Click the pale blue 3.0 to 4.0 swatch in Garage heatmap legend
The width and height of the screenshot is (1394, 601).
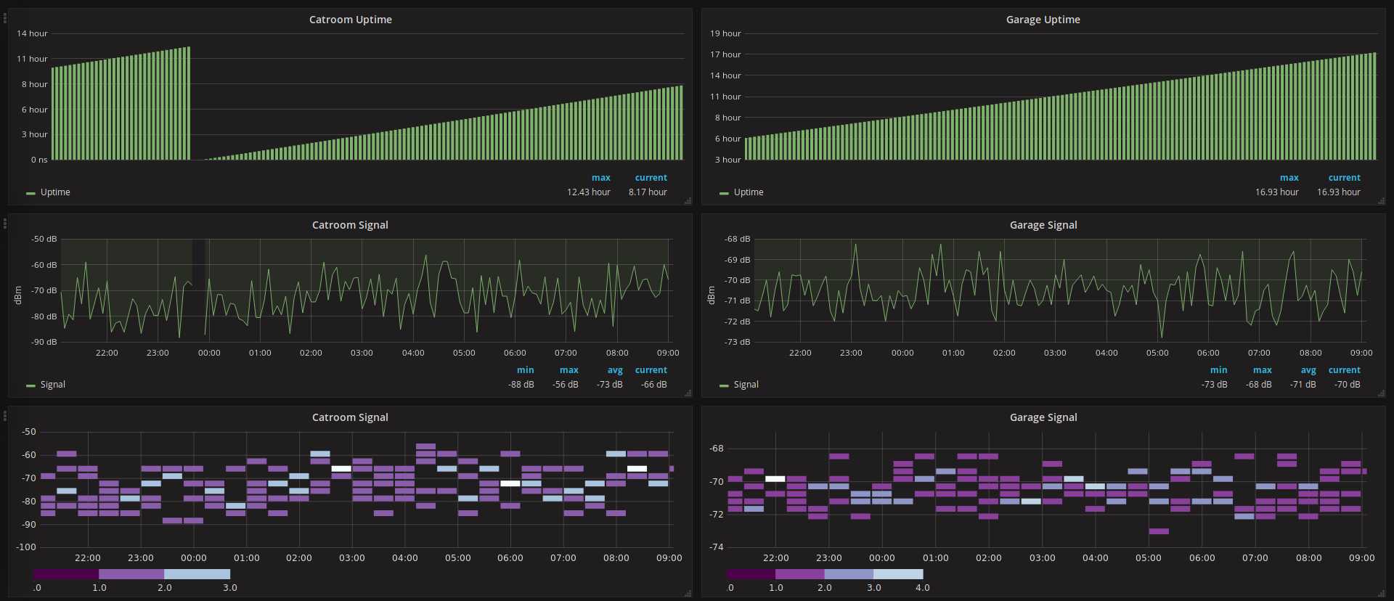[898, 574]
